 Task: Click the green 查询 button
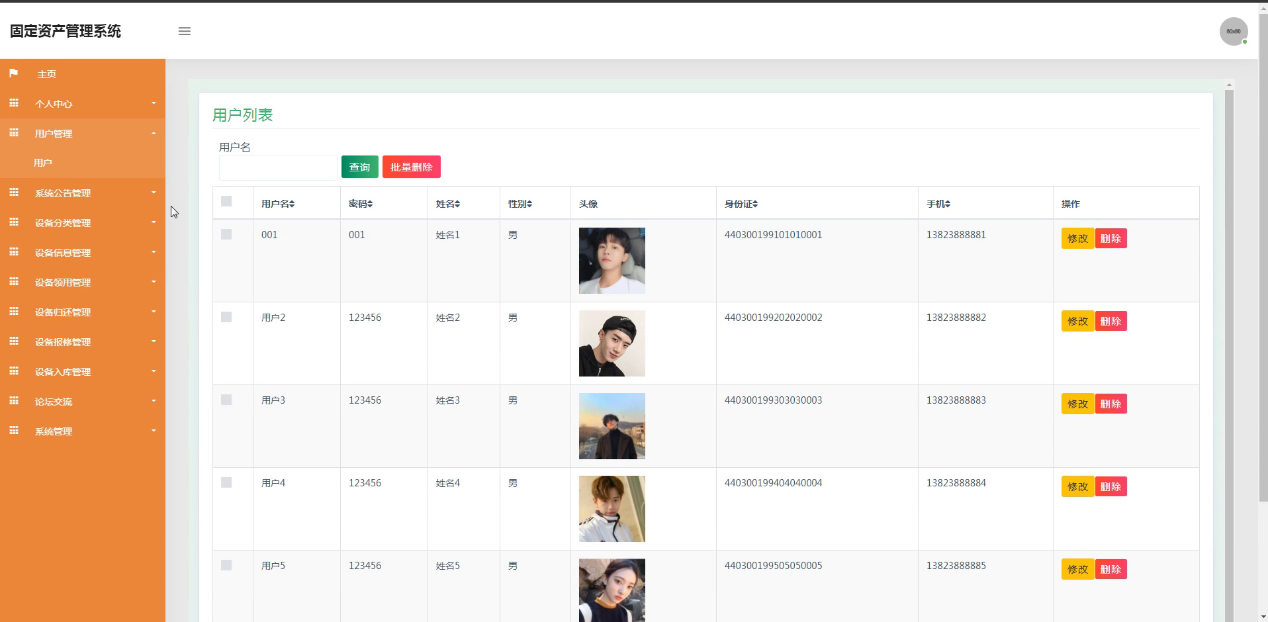(x=360, y=167)
